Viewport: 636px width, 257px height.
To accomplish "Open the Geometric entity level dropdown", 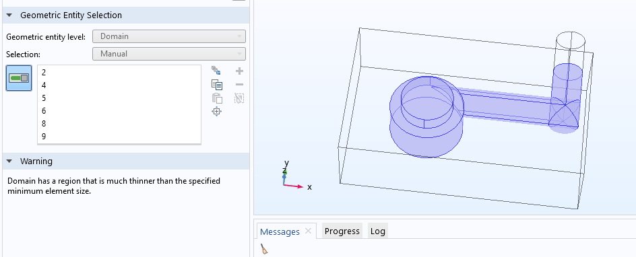I will coord(169,36).
